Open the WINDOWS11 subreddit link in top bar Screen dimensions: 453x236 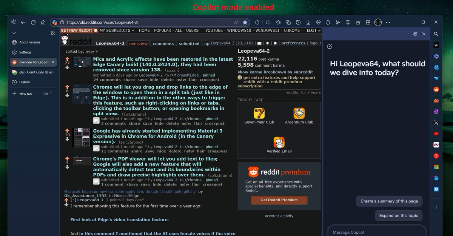267,30
